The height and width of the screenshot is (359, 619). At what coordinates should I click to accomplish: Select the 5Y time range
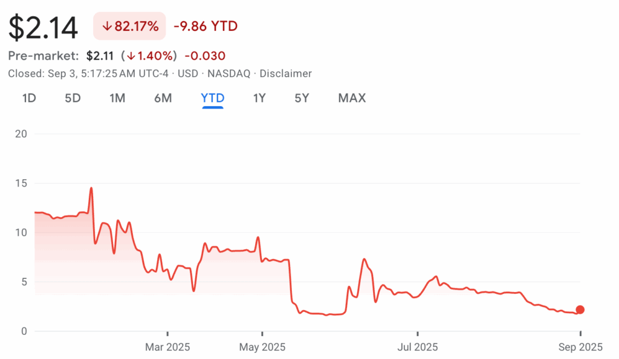302,98
